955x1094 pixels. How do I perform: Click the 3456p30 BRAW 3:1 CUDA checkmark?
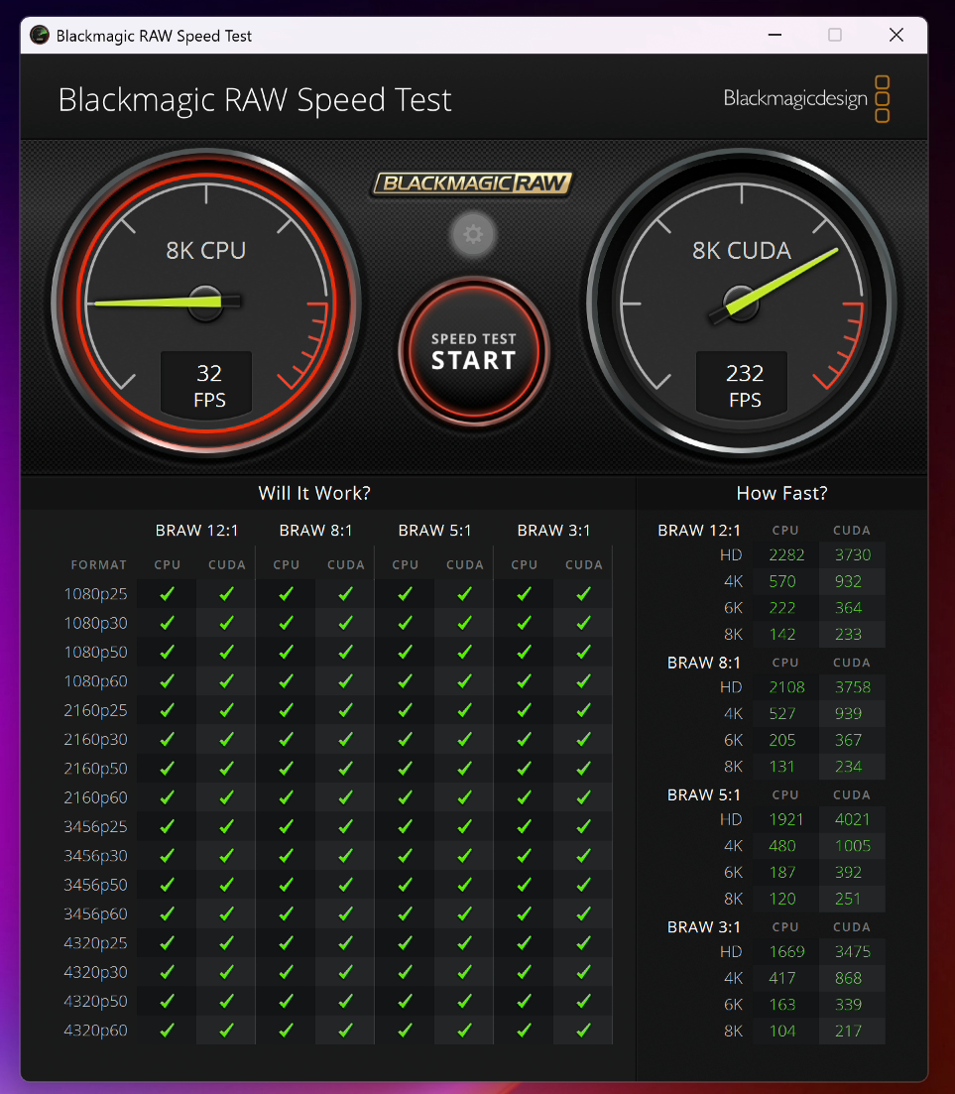tap(584, 855)
